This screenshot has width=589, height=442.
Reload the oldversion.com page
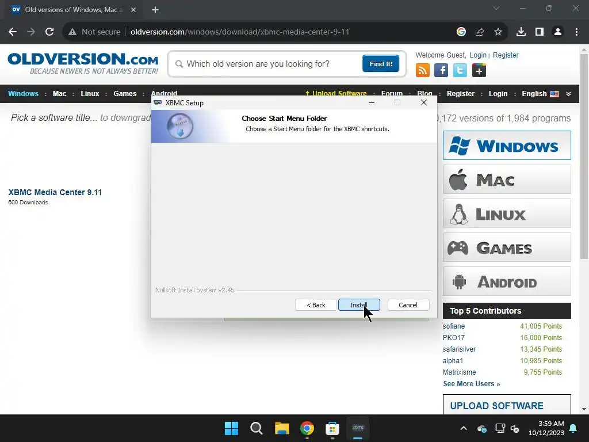pyautogui.click(x=49, y=32)
